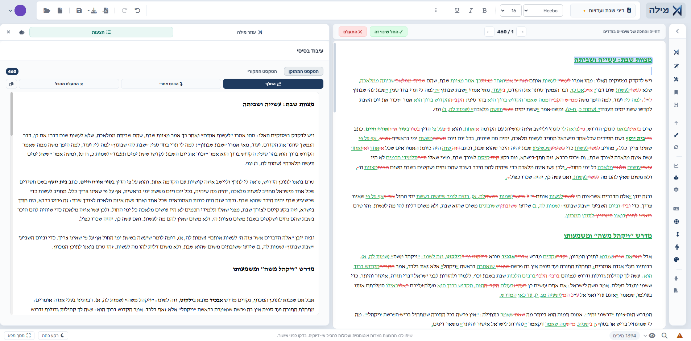Select the paintbrush sidebar icon

coord(676,135)
